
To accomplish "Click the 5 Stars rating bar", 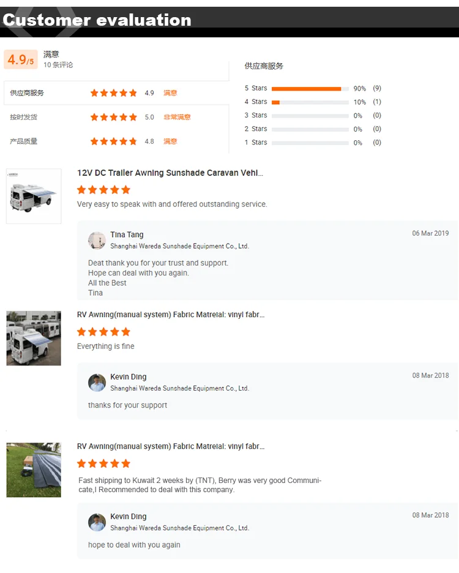I will point(310,89).
